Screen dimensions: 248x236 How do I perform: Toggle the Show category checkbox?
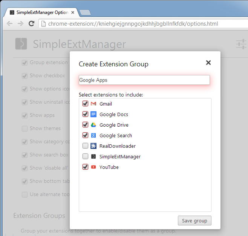pos(24,142)
